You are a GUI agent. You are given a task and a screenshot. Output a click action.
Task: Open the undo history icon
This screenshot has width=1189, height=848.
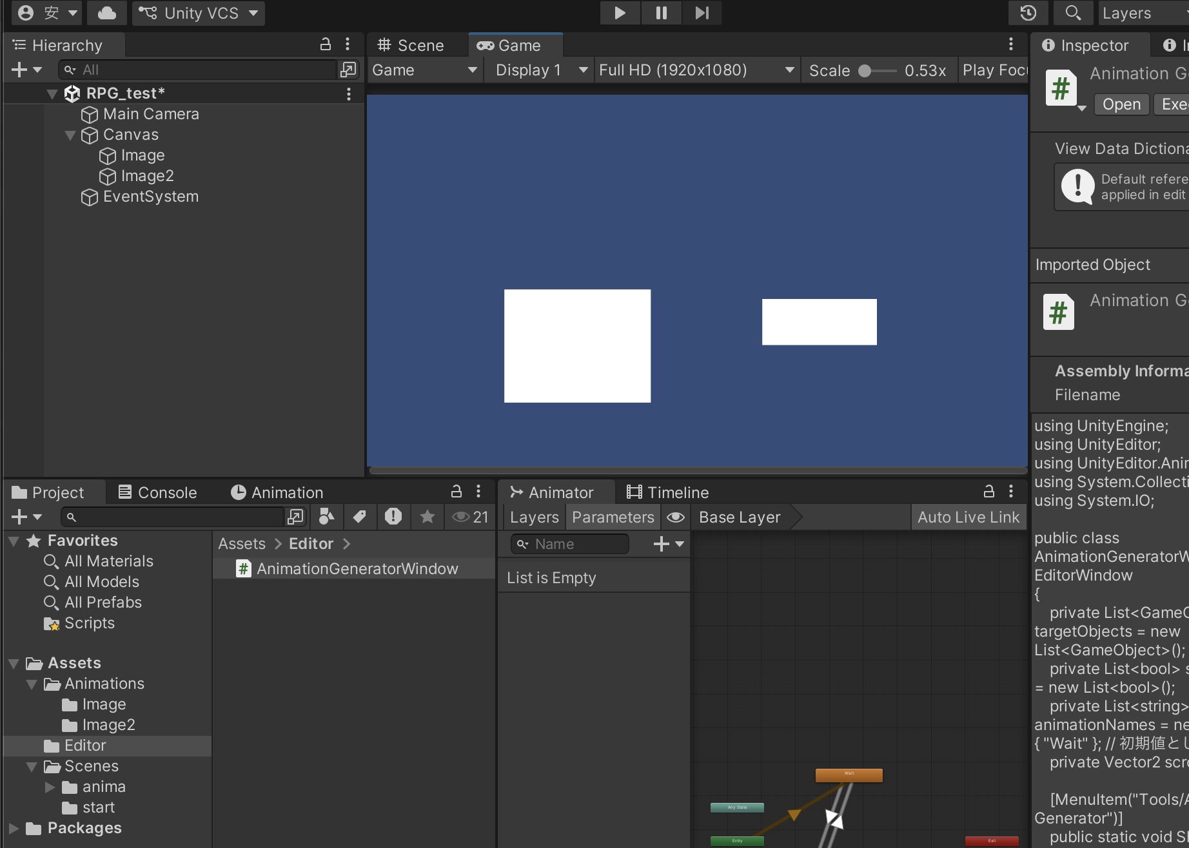[1028, 13]
